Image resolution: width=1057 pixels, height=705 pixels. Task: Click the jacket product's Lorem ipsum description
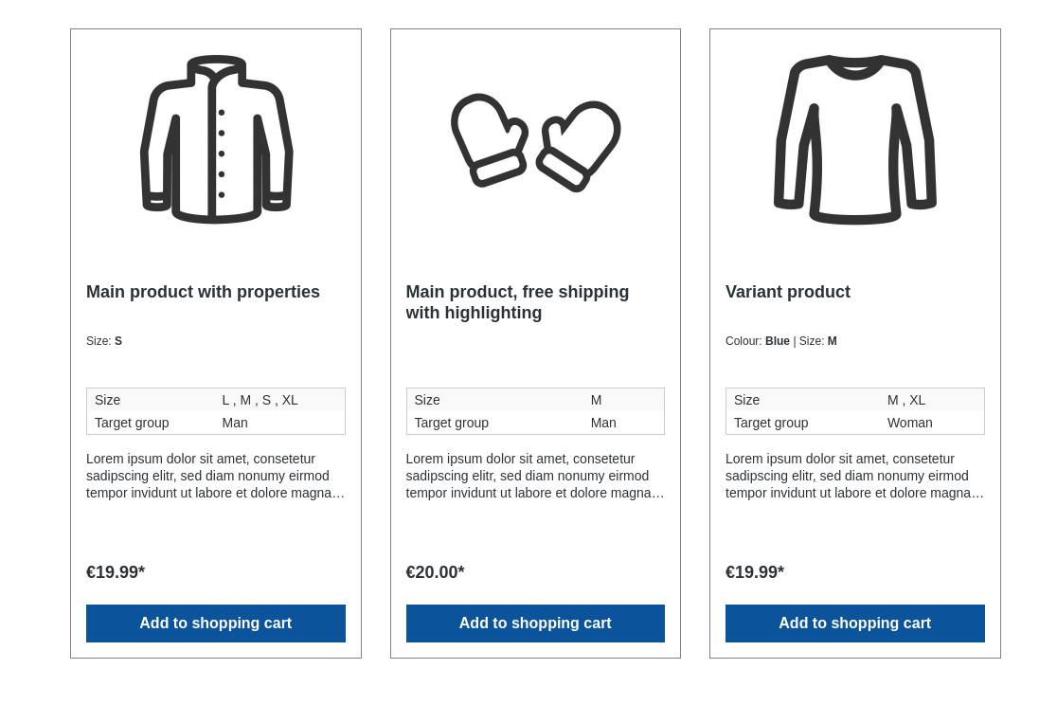click(x=216, y=476)
